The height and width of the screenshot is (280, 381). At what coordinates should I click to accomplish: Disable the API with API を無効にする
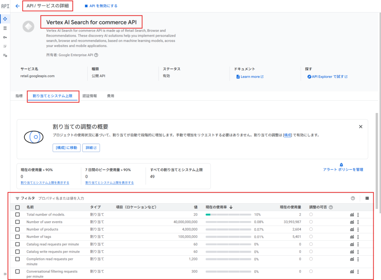point(101,6)
